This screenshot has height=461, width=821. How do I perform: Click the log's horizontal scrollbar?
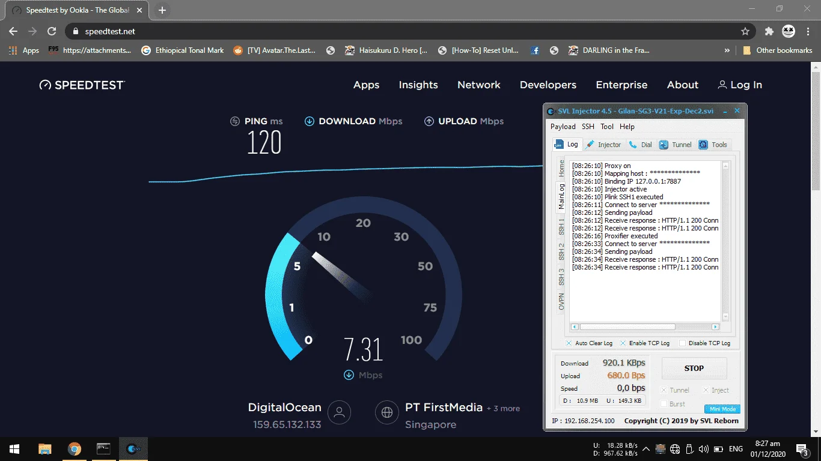(x=645, y=327)
